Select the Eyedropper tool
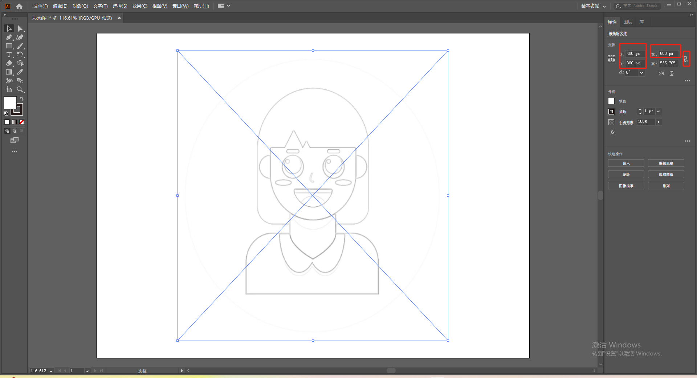Image resolution: width=697 pixels, height=378 pixels. (x=20, y=72)
